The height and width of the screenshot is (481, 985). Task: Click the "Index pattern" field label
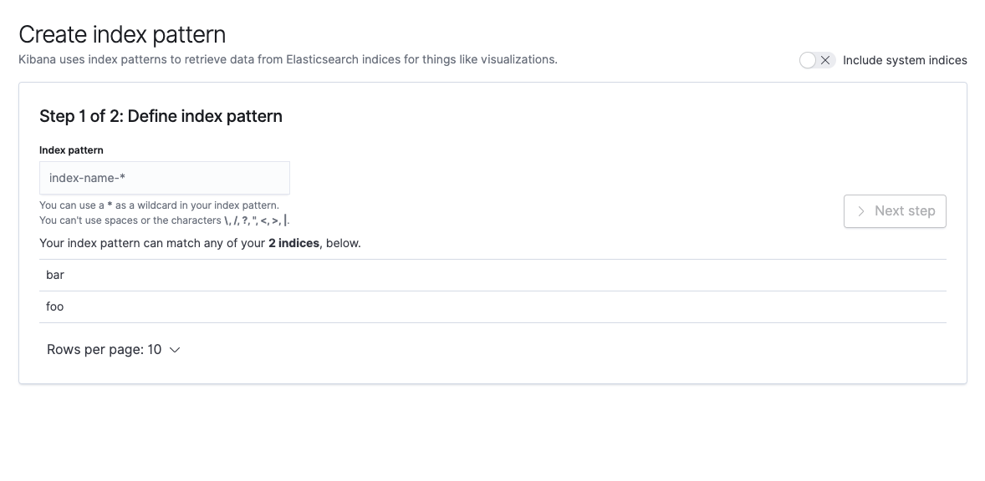coord(71,149)
